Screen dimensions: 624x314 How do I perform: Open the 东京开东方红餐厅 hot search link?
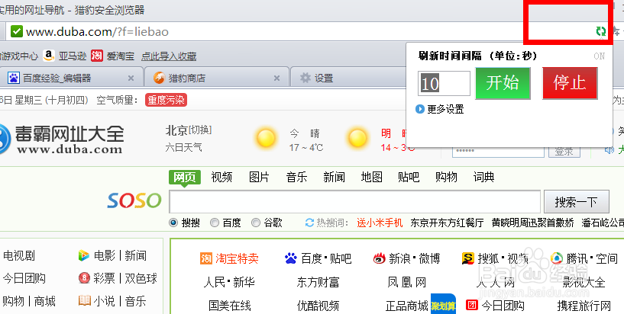(447, 223)
